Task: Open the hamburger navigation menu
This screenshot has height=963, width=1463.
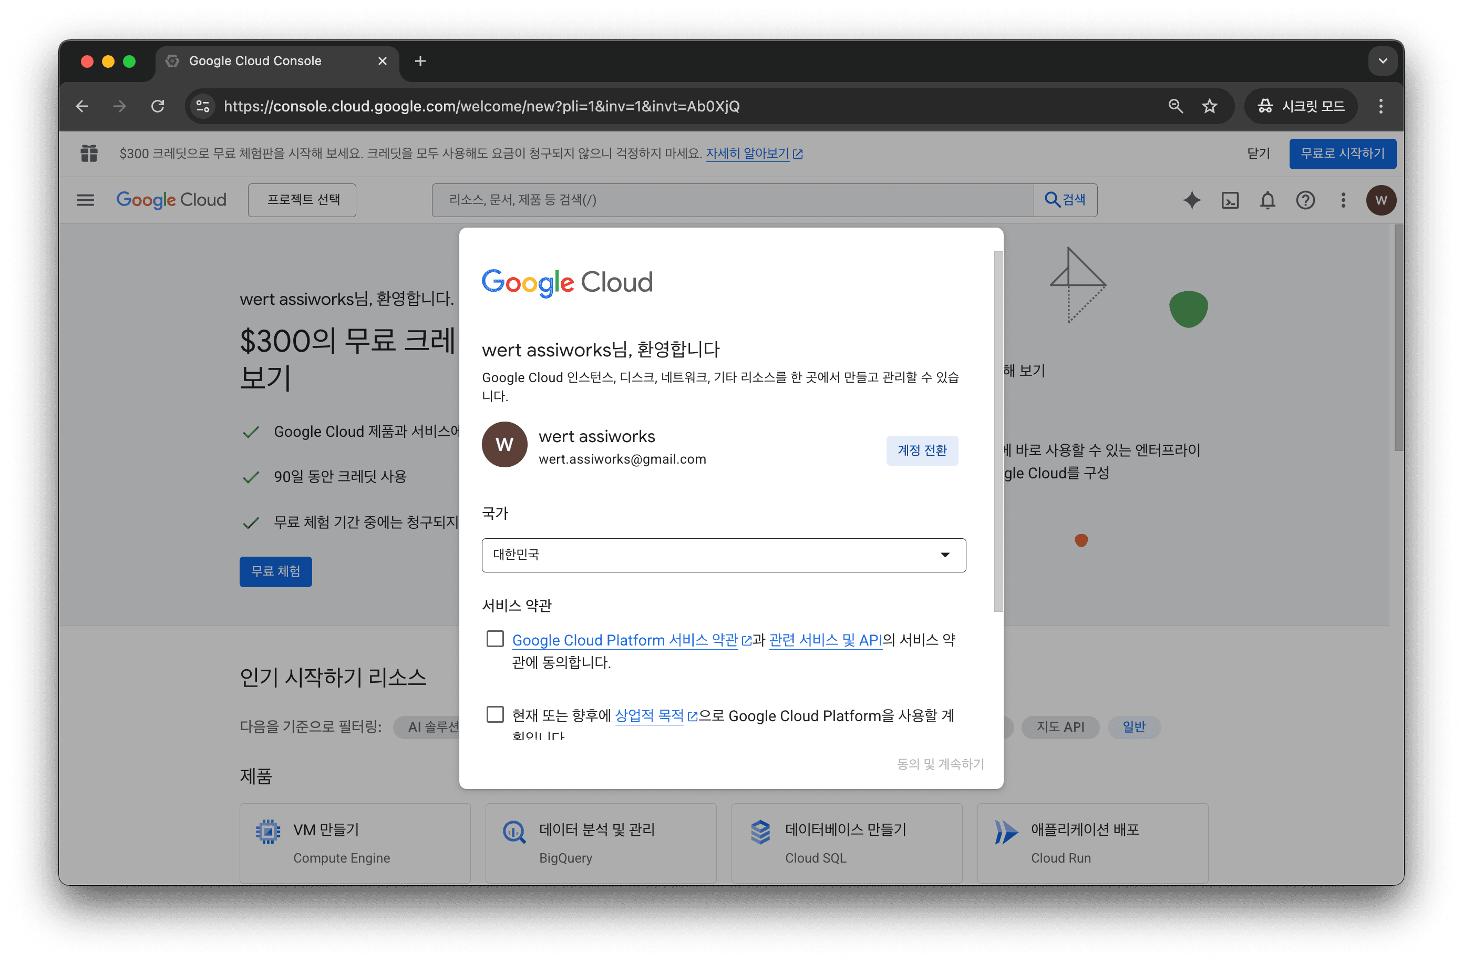Action: tap(86, 200)
